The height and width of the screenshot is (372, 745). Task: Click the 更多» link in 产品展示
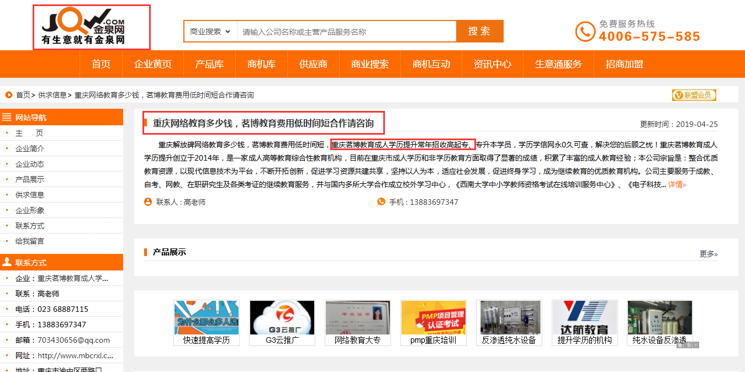(709, 254)
